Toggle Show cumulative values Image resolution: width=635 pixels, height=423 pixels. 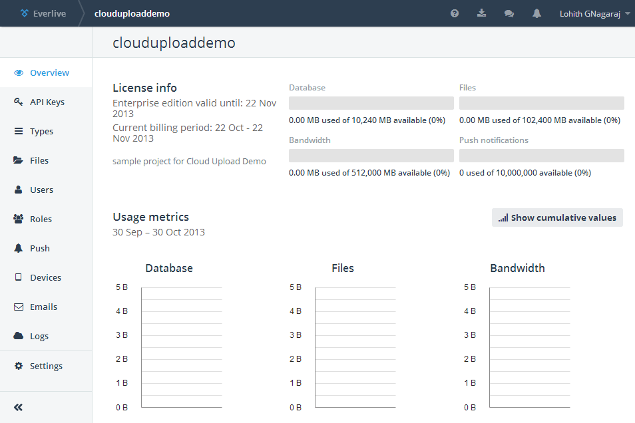click(x=557, y=217)
